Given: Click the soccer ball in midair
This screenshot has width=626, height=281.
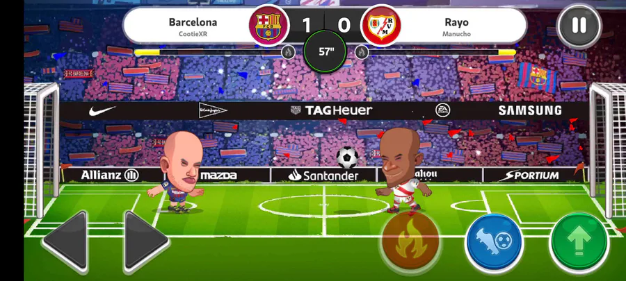Looking at the screenshot, I should 347,157.
